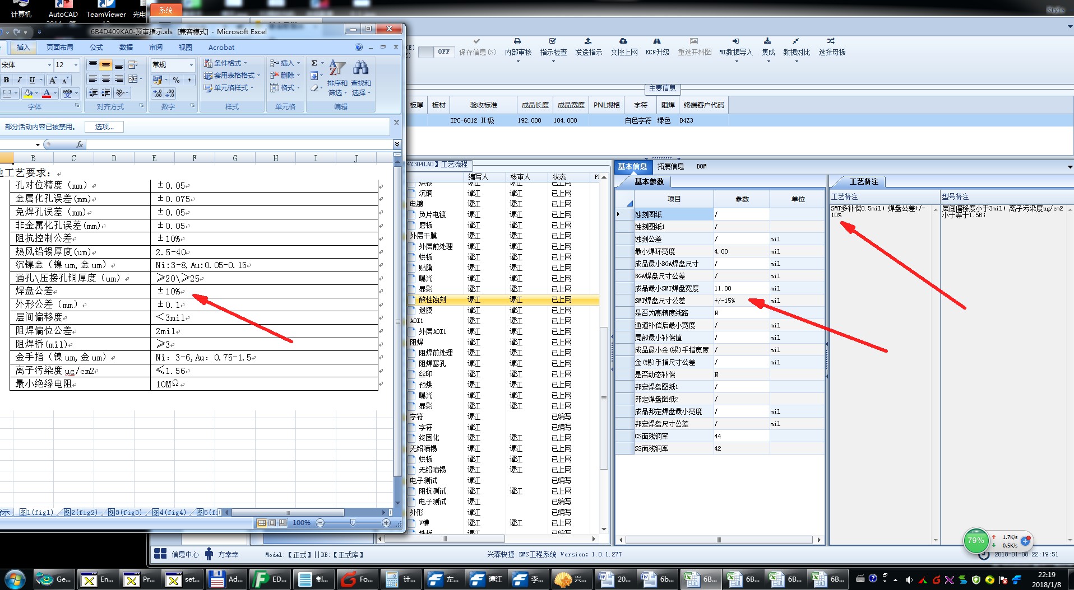The width and height of the screenshot is (1074, 590).
Task: Expand the 单元格样式 cell styles dropdown
Action: click(x=229, y=88)
